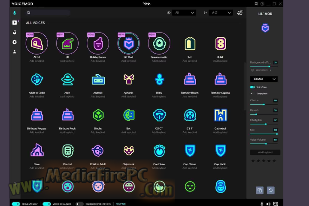This screenshot has height=206, width=309.
Task: Adjust the Mix slider
Action: (264, 134)
